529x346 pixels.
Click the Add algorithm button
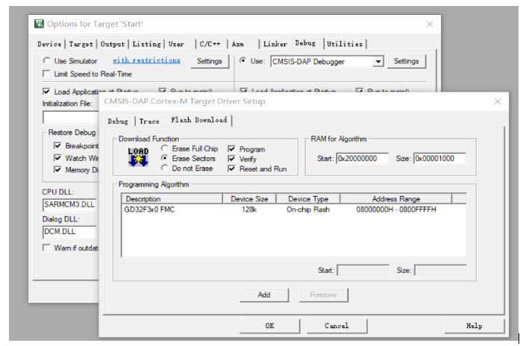(264, 295)
